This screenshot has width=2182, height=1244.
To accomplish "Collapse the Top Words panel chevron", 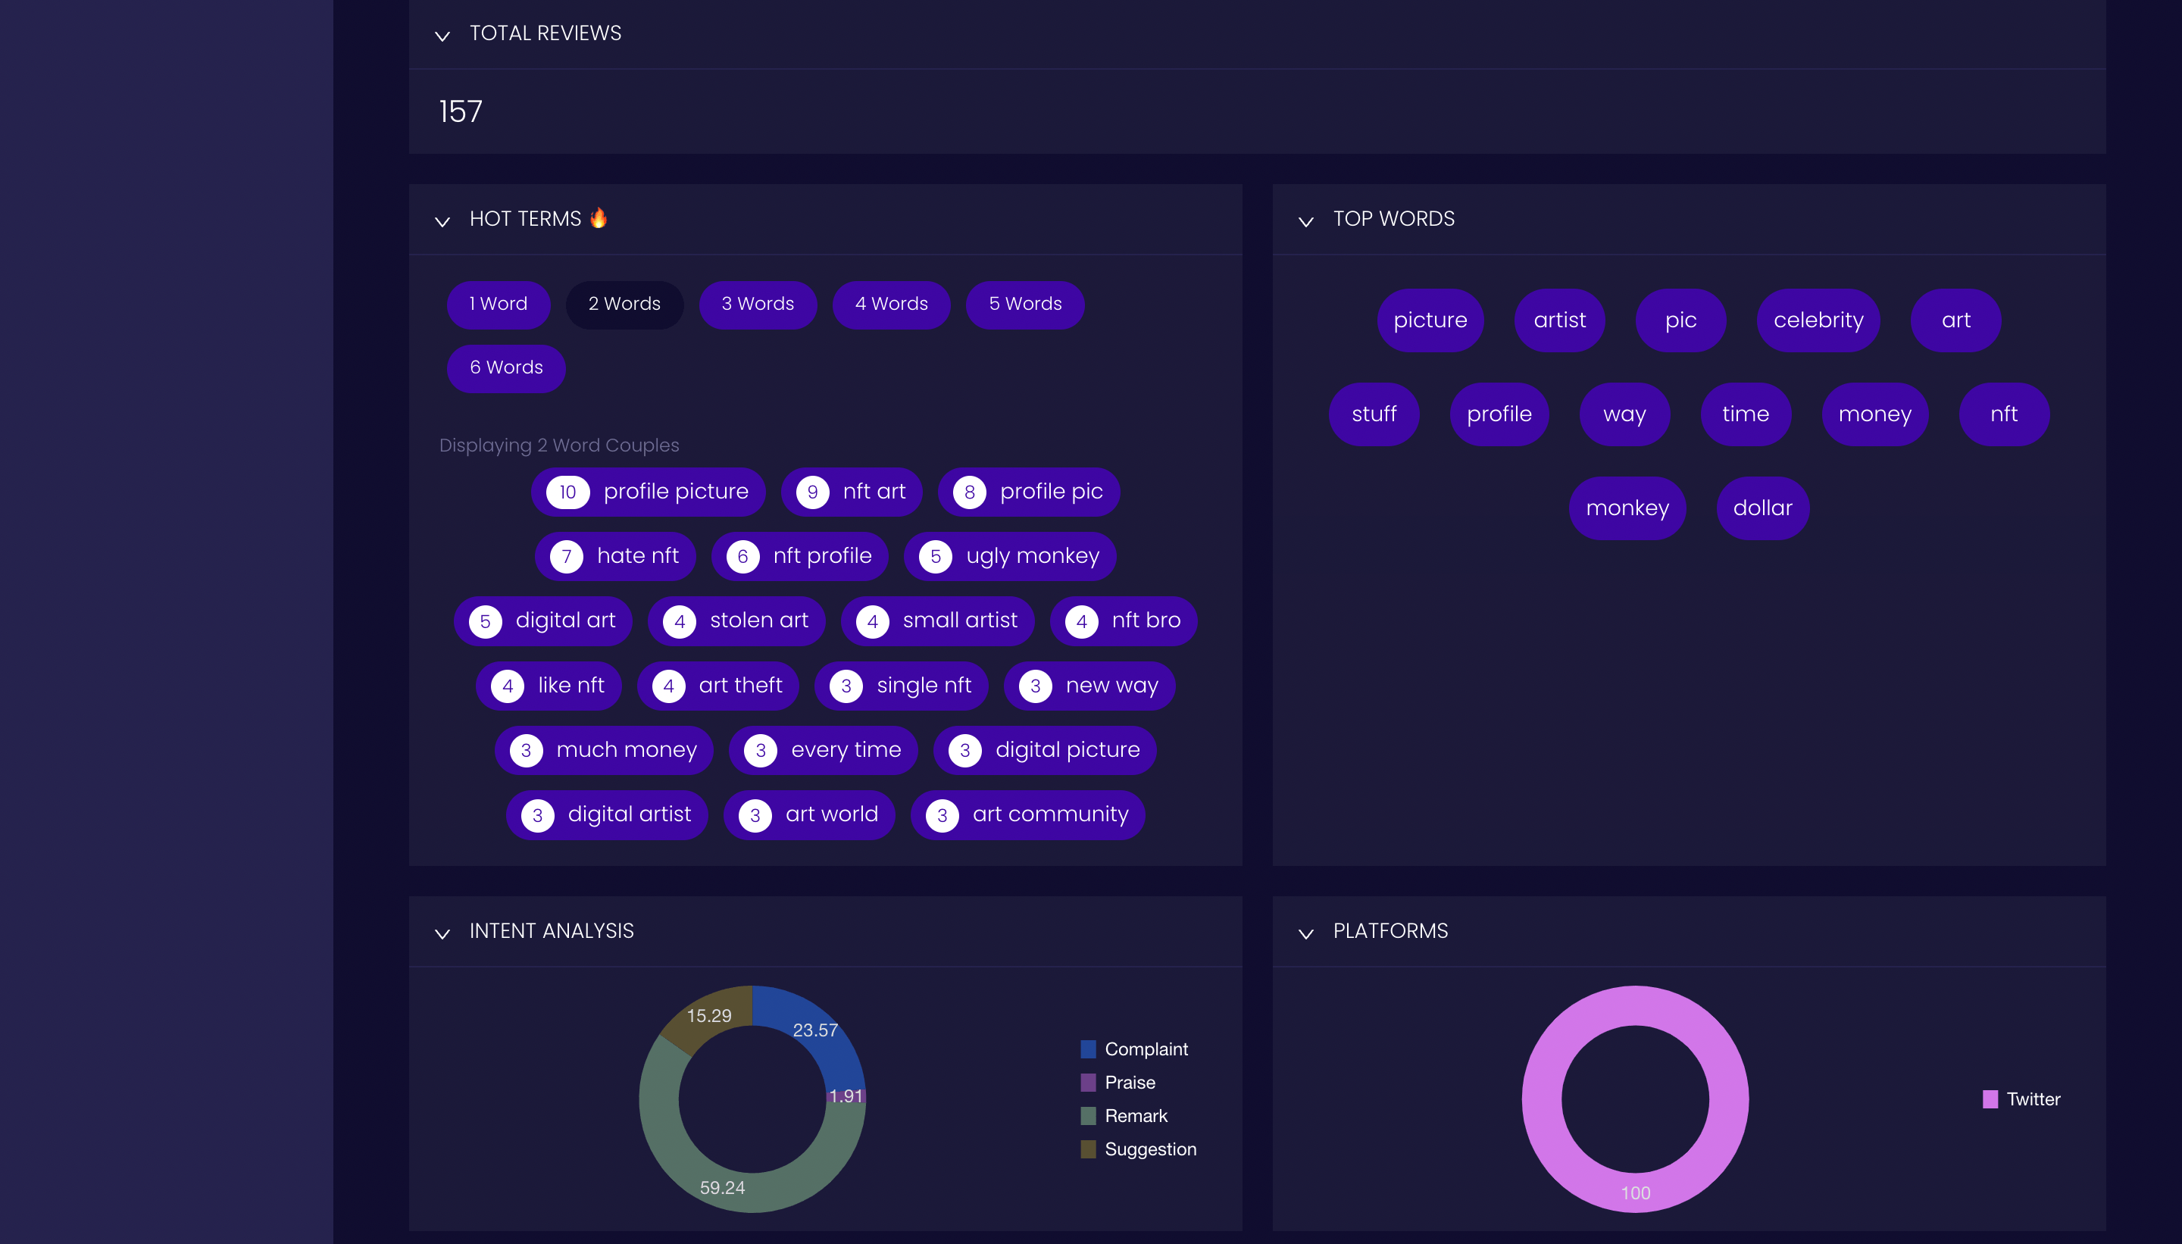I will pyautogui.click(x=1305, y=221).
